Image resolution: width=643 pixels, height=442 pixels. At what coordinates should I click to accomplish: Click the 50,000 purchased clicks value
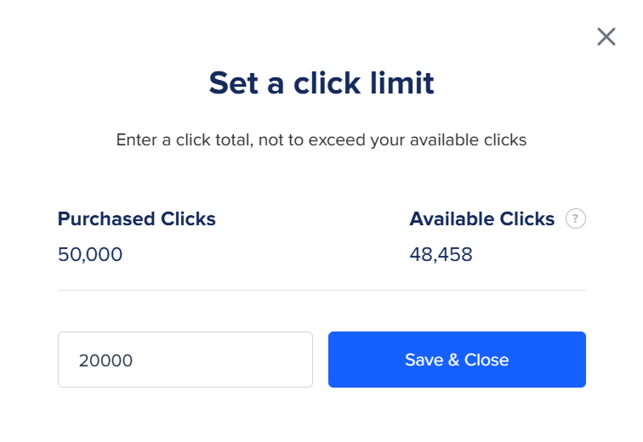point(90,254)
